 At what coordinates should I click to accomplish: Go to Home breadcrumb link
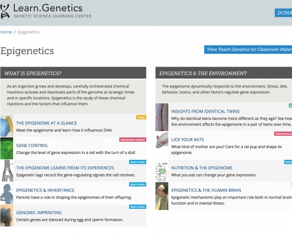(6, 32)
